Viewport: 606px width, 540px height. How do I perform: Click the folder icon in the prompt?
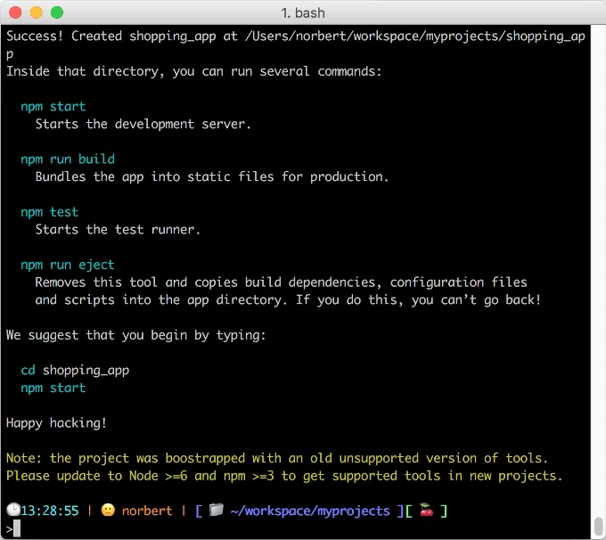pyautogui.click(x=217, y=510)
